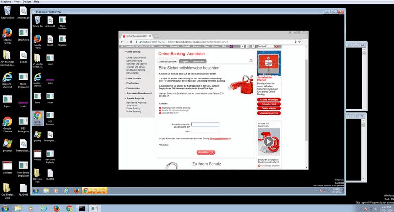
Task: Open Neuerungen im Online-Banking link
Action: pos(176,108)
